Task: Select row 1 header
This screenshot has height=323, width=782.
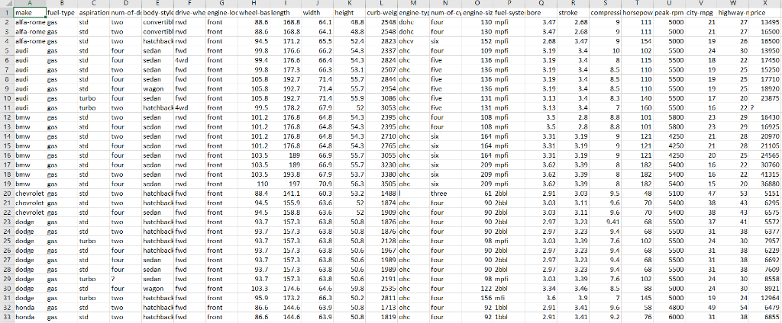Action: pos(6,11)
